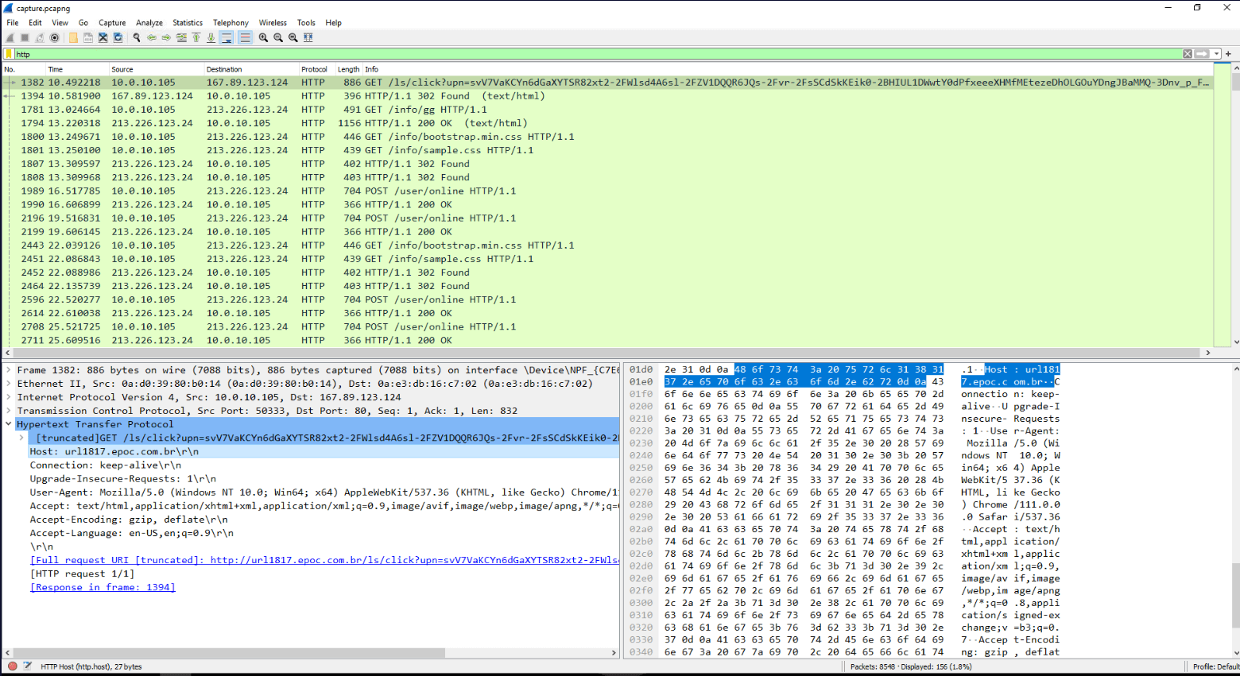The image size is (1240, 676).
Task: Sort by the Protocol column header
Action: coord(316,69)
